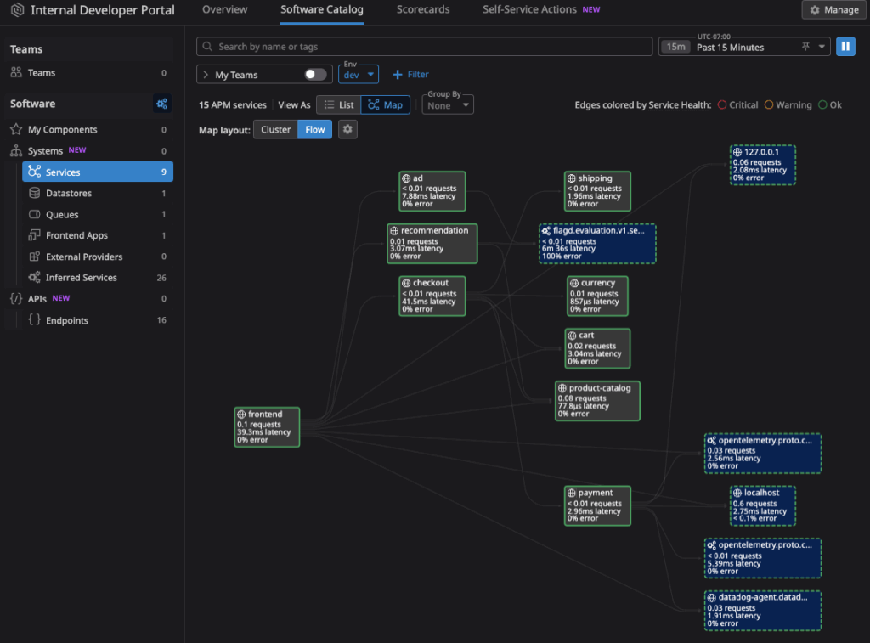Click the map layout settings gear
Image resolution: width=870 pixels, height=643 pixels.
click(347, 129)
